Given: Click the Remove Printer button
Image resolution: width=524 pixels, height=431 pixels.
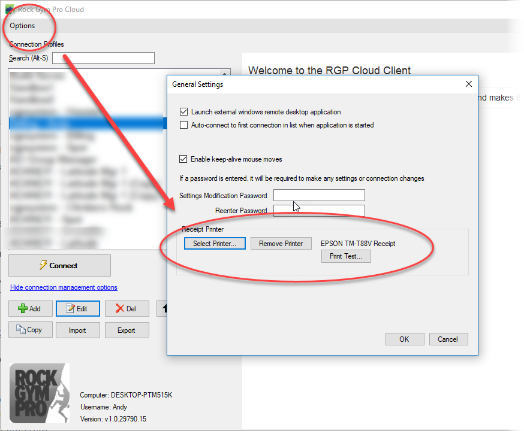Looking at the screenshot, I should pyautogui.click(x=281, y=244).
